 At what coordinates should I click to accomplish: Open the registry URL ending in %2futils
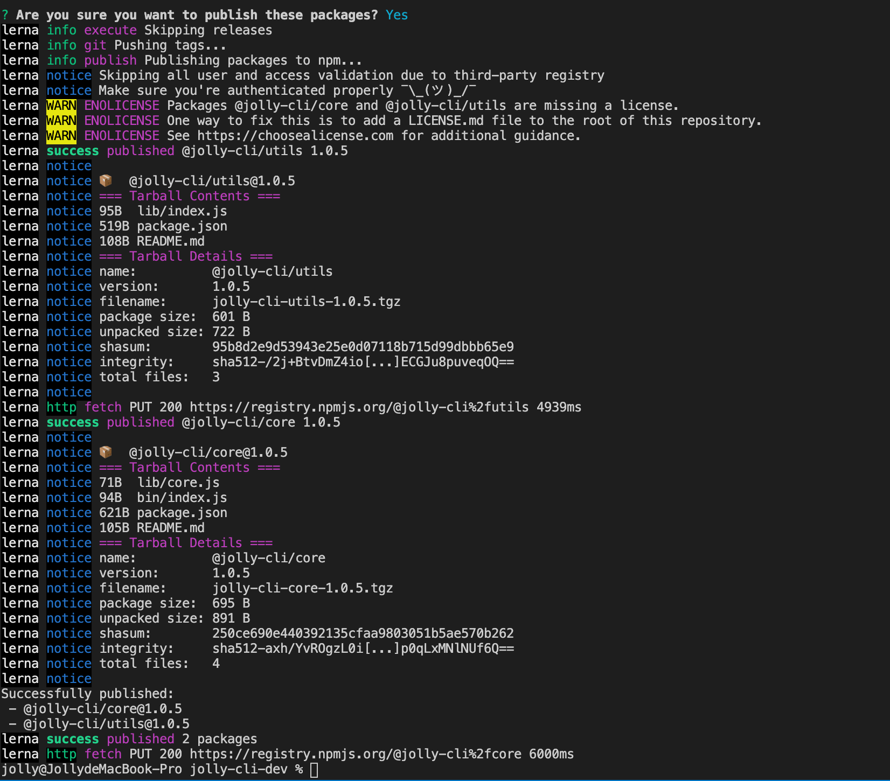[359, 407]
